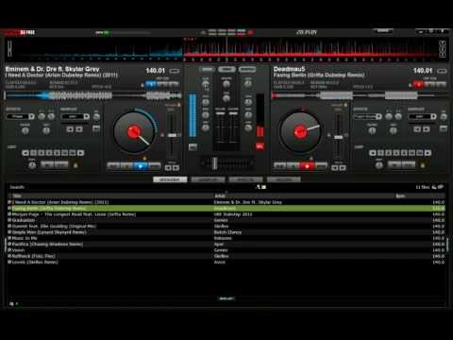Set loop OUT point on right deck
The width and height of the screenshot is (453, 340).
point(409,165)
